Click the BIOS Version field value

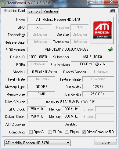(67, 49)
